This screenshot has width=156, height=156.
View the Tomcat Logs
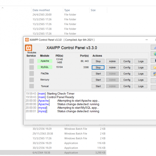(141, 86)
